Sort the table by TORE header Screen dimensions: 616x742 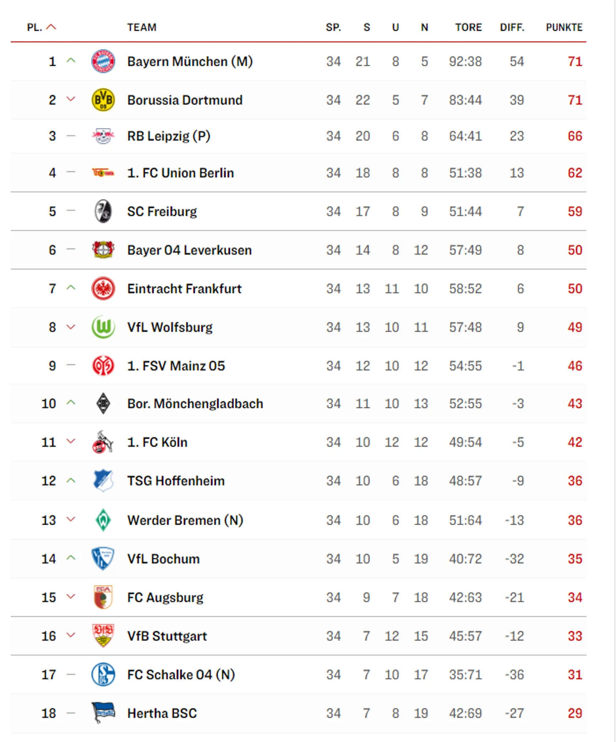click(468, 27)
